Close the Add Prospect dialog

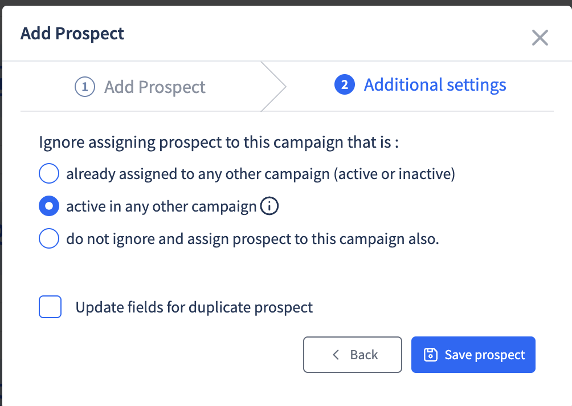click(x=540, y=38)
